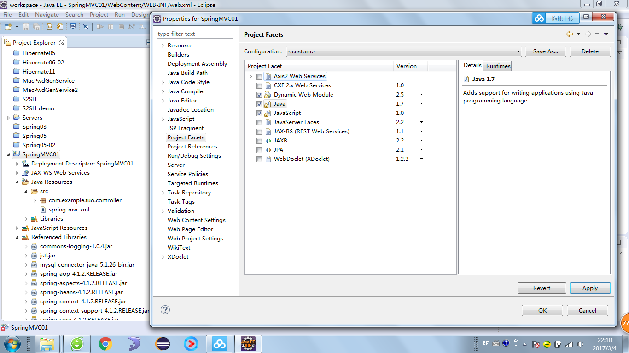
Task: Click the Save icon in Eclipse toolbar
Action: (x=26, y=27)
